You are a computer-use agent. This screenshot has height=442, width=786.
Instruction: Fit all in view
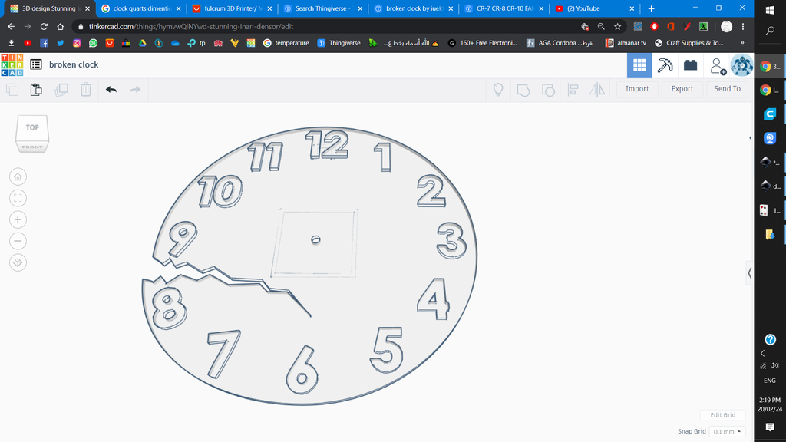pos(18,198)
